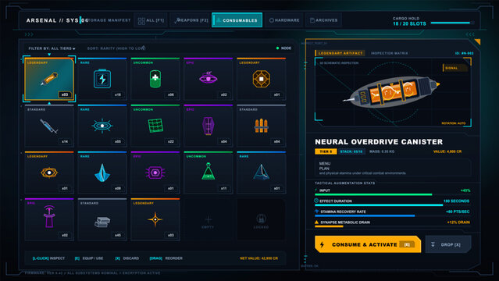Click the Tier 5 badge
This screenshot has width=499, height=281.
pyautogui.click(x=326, y=151)
